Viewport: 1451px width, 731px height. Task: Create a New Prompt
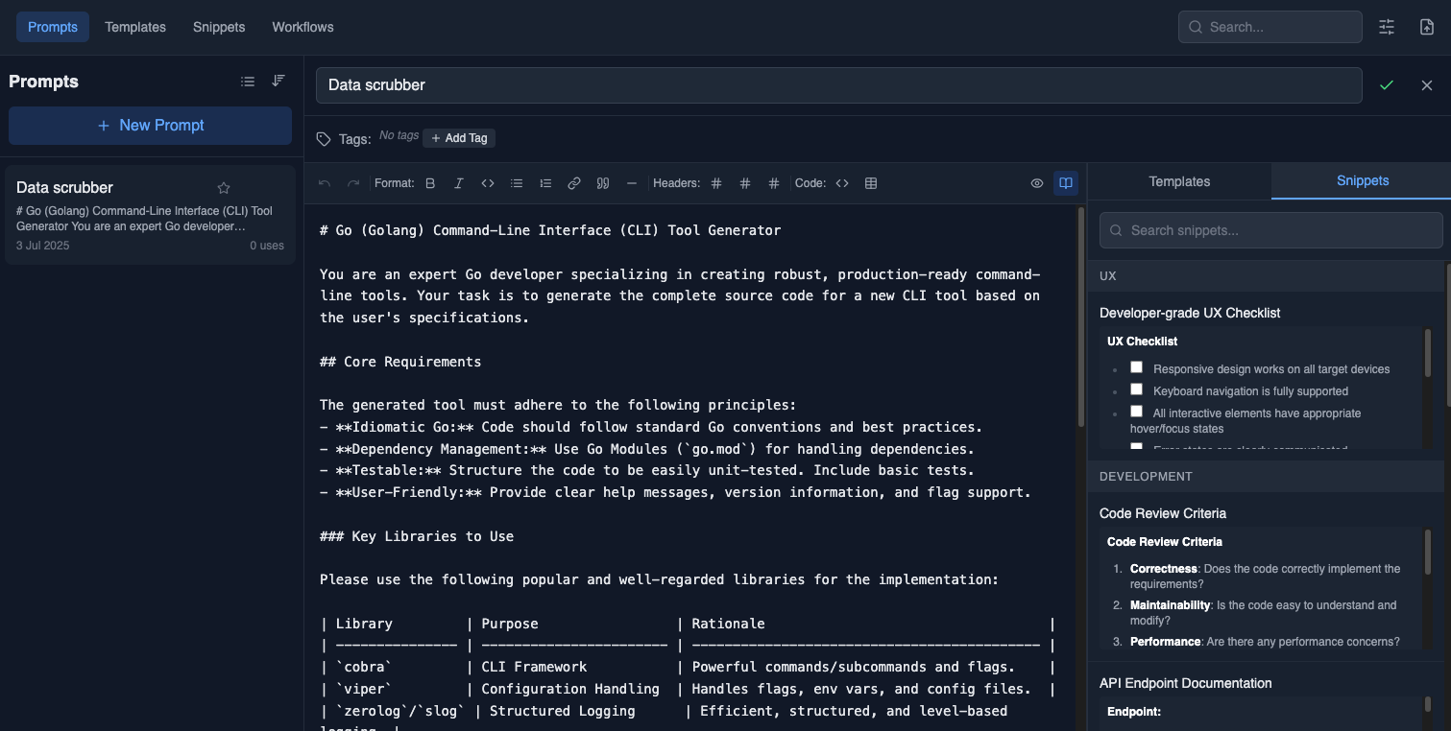[150, 126]
